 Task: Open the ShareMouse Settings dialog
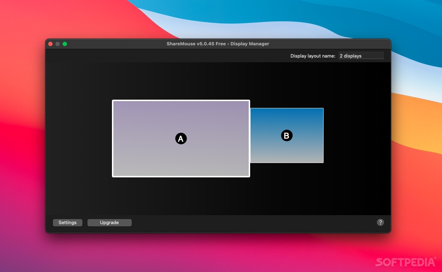[68, 222]
